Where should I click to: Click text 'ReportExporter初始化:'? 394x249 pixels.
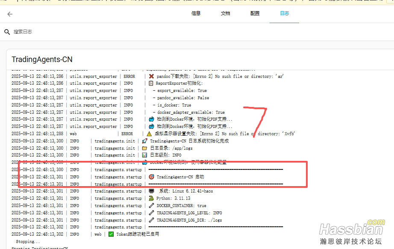(179, 83)
